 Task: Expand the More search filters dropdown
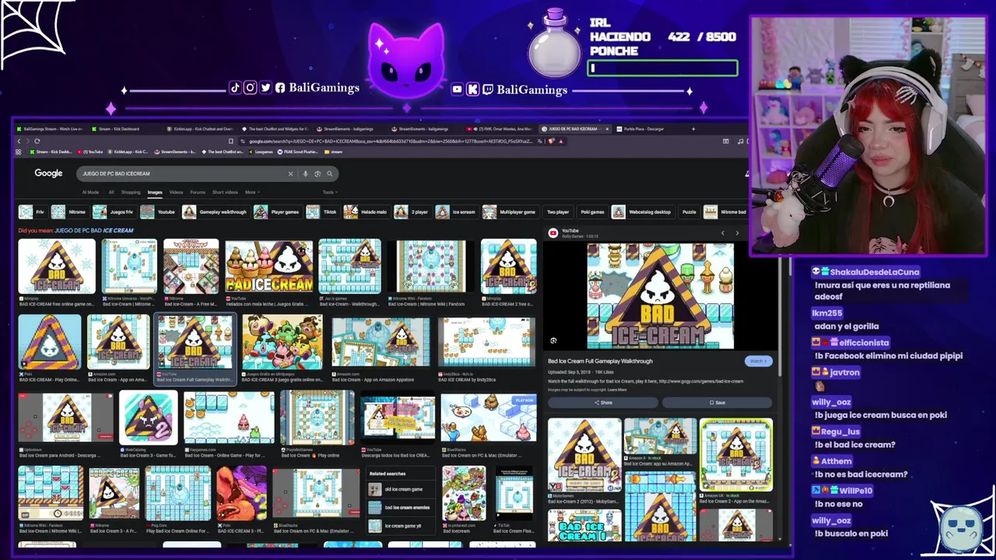pos(251,192)
